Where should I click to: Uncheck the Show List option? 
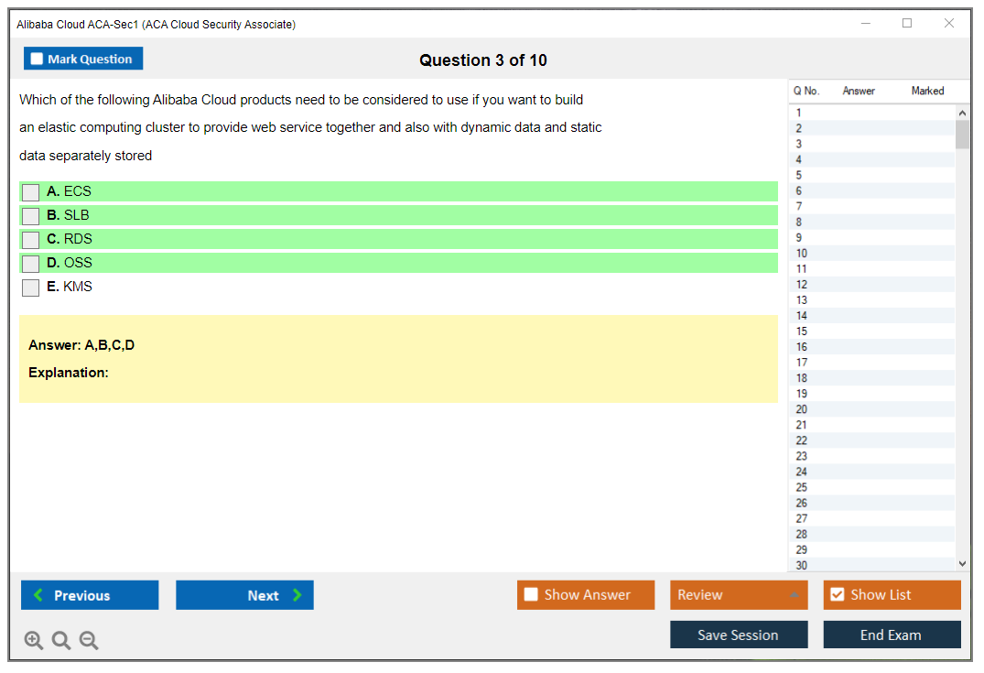coord(837,595)
